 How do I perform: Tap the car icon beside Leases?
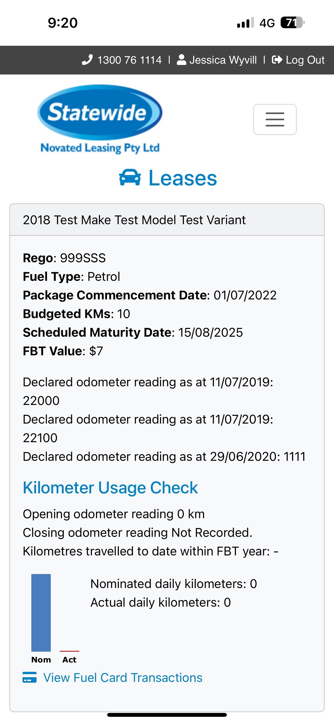tap(130, 178)
